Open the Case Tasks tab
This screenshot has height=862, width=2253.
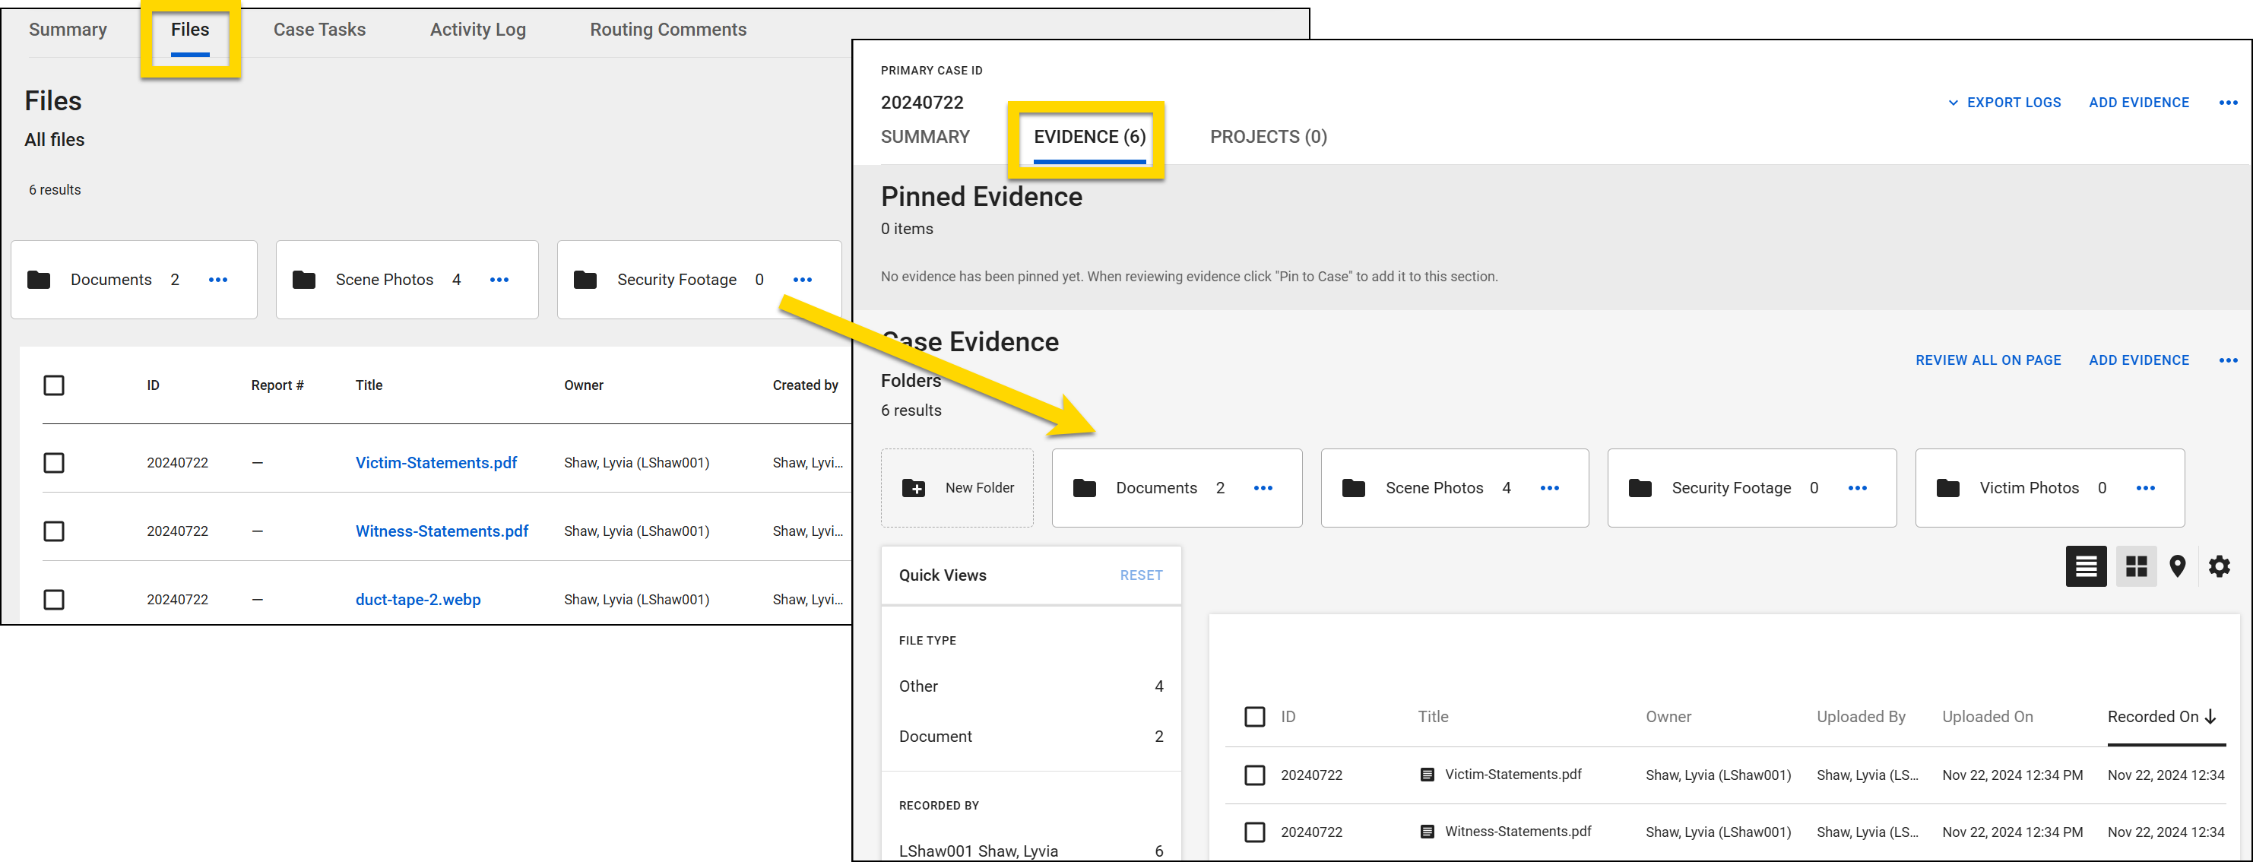pos(318,29)
